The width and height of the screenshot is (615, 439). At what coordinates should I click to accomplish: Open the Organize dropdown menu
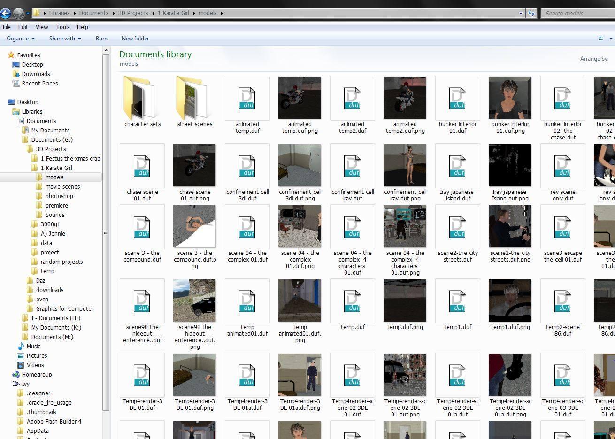pyautogui.click(x=21, y=39)
